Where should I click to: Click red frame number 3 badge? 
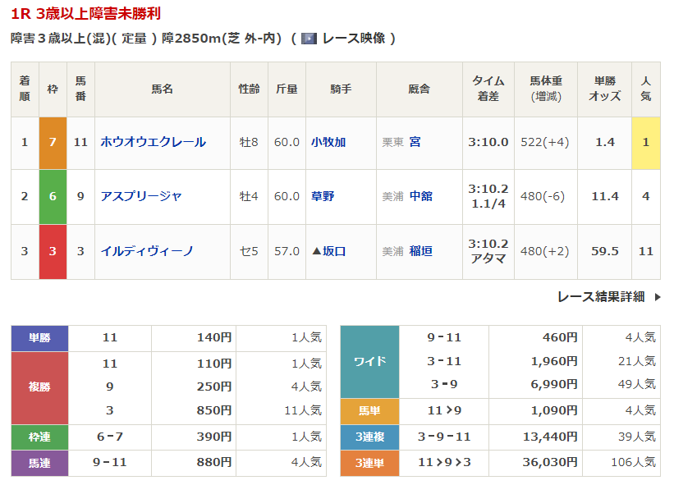point(53,251)
